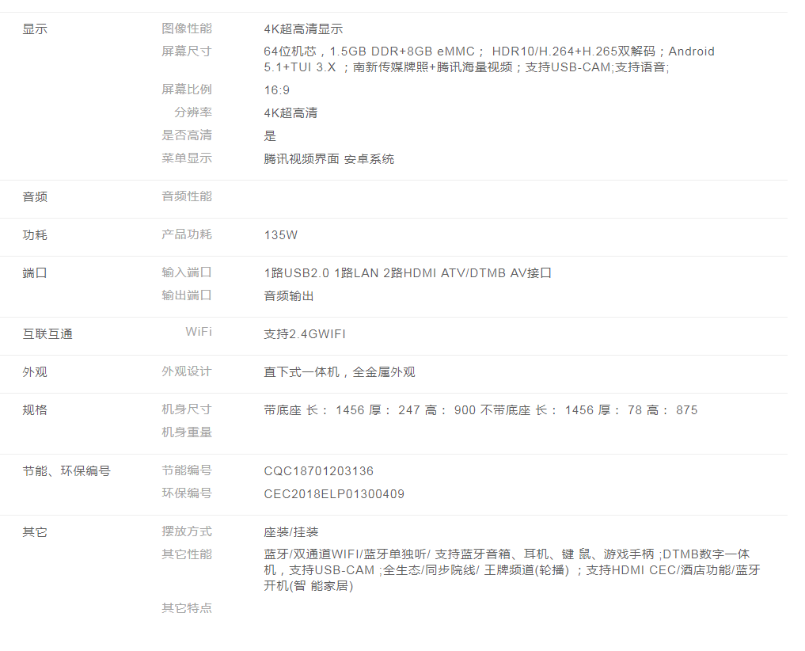Select the 机身重量 label

187,432
